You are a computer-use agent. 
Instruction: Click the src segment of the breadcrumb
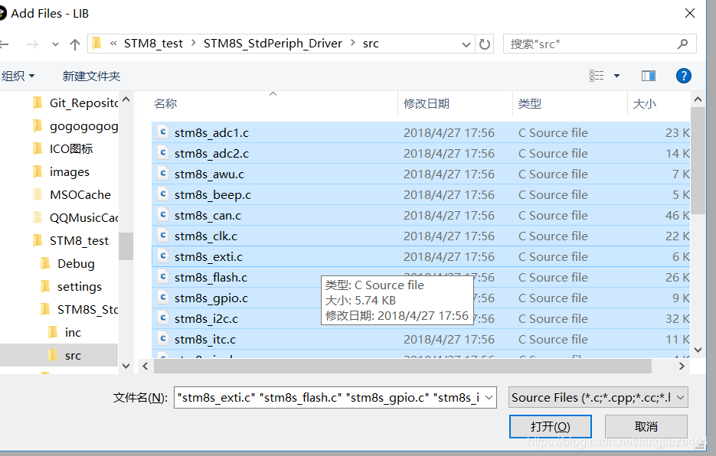point(371,44)
